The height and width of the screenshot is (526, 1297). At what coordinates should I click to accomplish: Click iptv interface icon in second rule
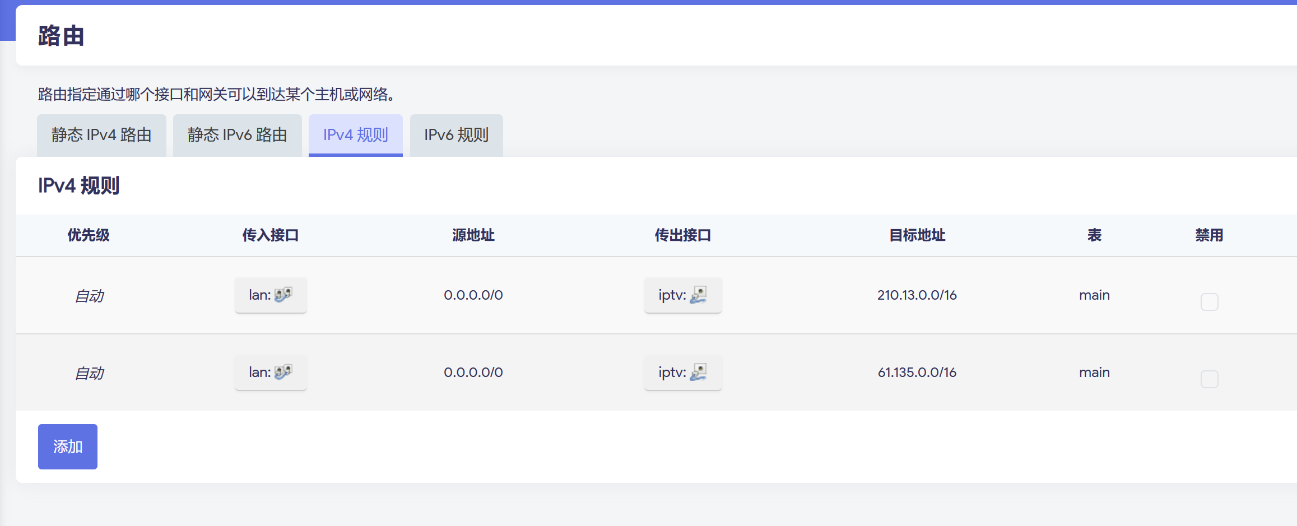point(698,372)
